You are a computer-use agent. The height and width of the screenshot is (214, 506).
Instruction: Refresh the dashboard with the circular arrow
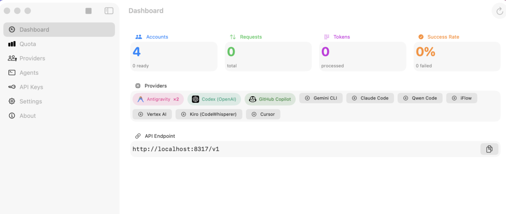(499, 11)
